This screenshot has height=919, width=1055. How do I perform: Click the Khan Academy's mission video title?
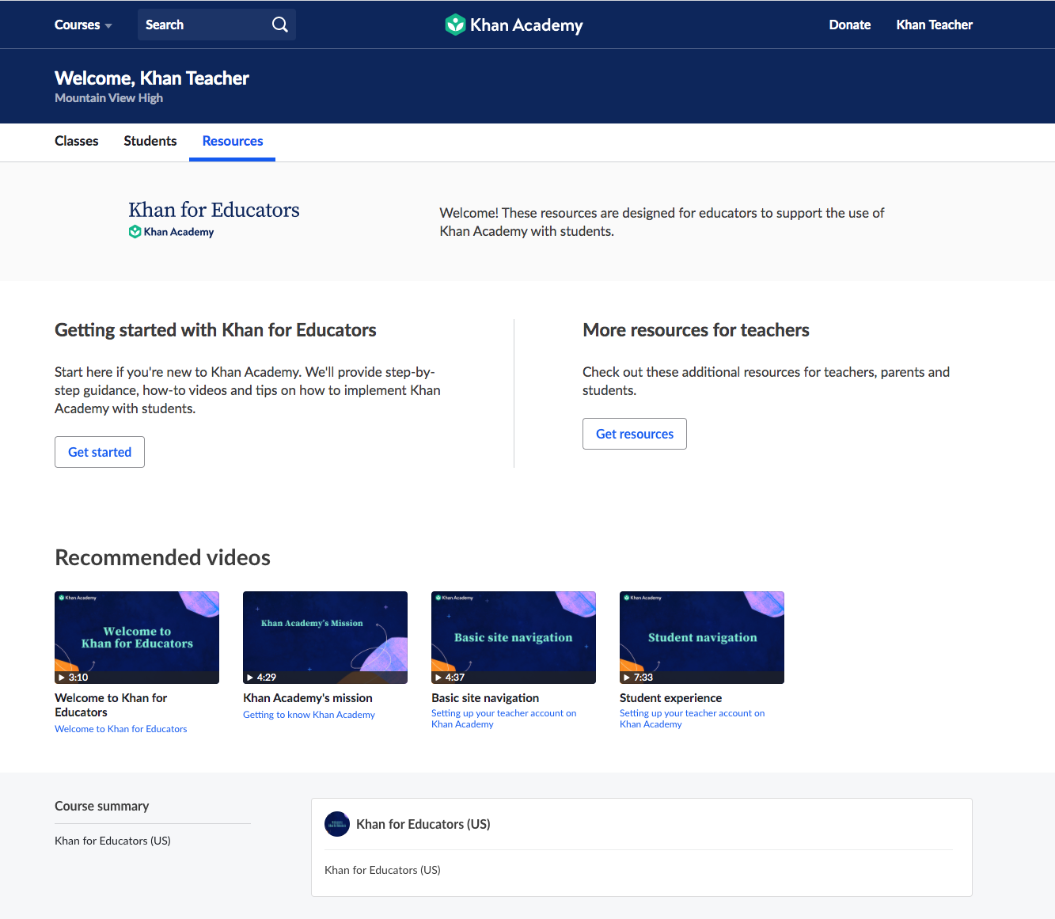(x=308, y=698)
